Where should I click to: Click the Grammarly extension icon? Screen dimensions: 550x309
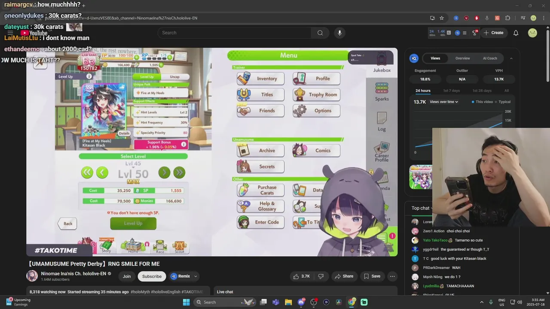(497, 18)
